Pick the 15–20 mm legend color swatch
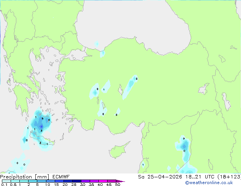Viewport: 241px width, 186px height. click(x=59, y=181)
